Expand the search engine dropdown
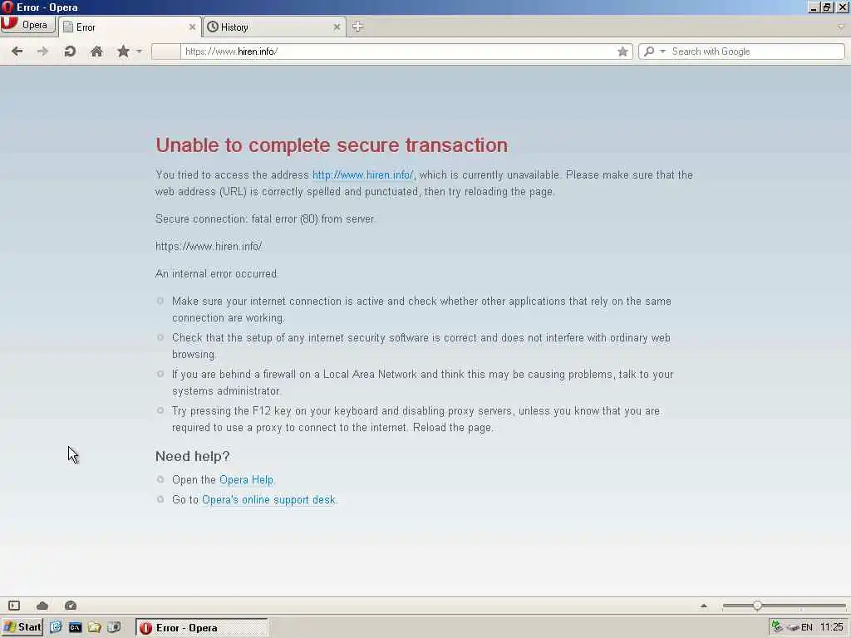Screen dimensions: 851x638 pyautogui.click(x=662, y=52)
